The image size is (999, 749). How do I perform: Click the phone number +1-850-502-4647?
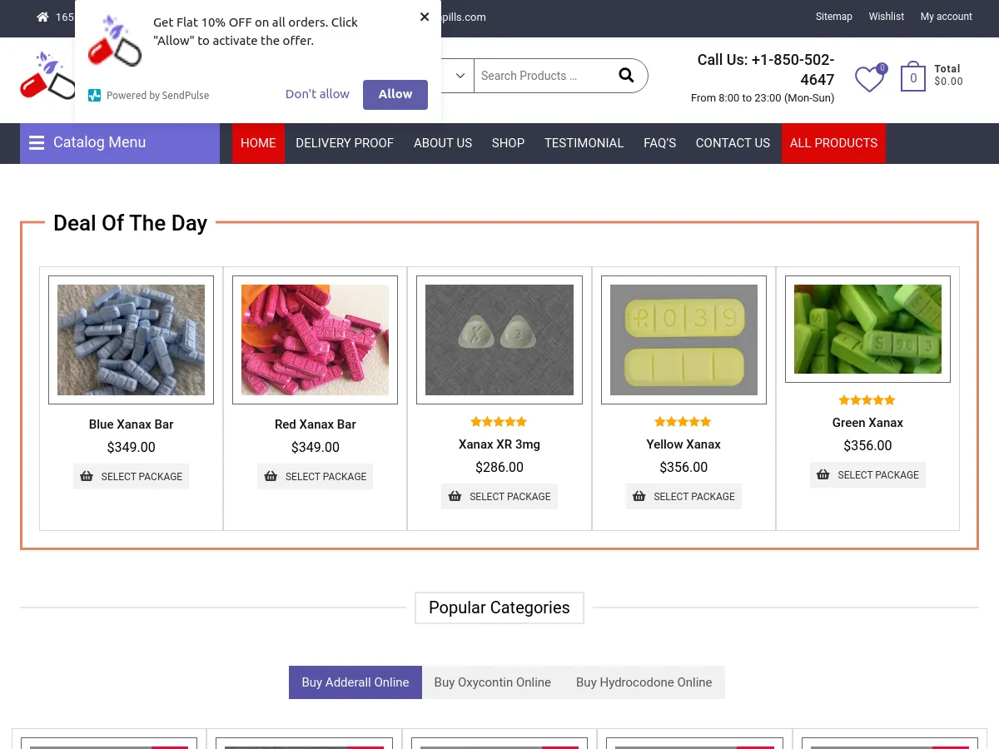(793, 70)
